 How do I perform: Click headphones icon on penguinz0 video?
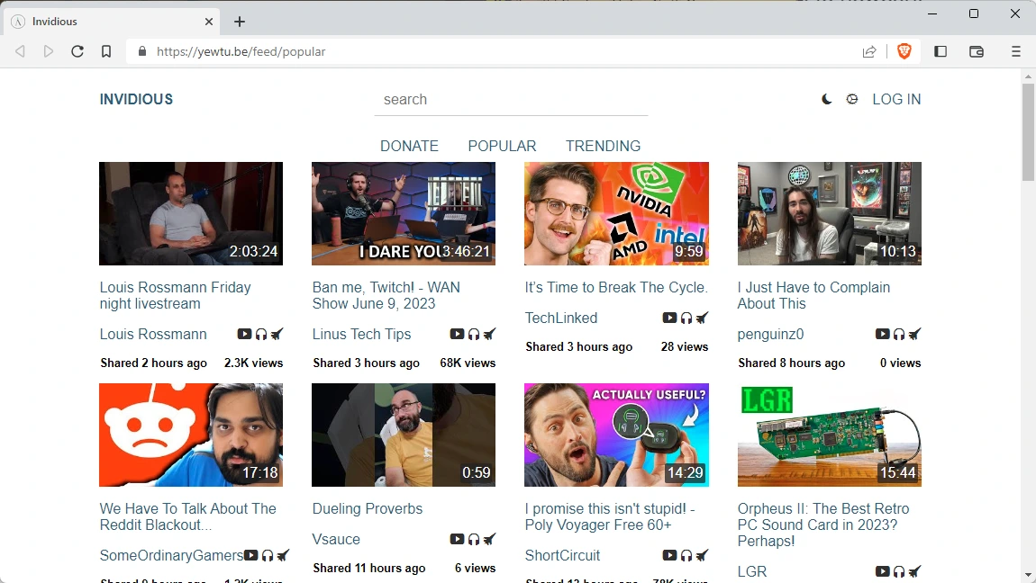tap(899, 335)
